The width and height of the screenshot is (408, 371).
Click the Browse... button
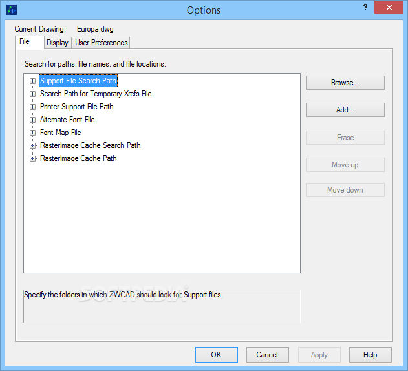pyautogui.click(x=345, y=83)
